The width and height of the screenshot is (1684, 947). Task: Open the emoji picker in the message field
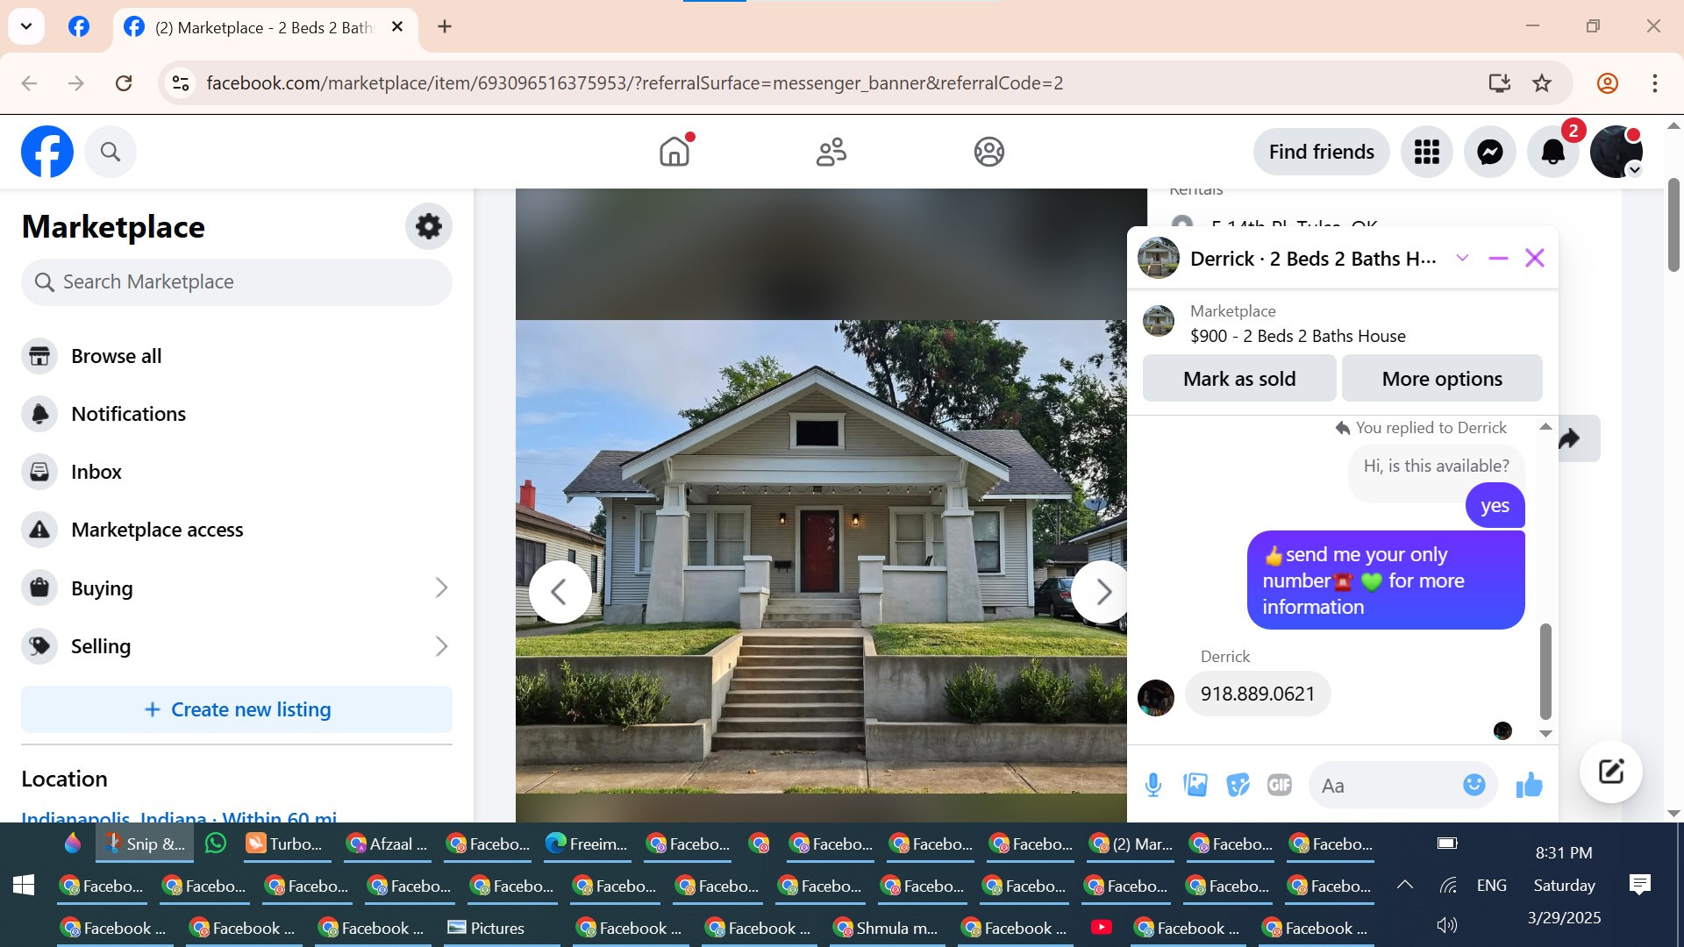[1473, 785]
